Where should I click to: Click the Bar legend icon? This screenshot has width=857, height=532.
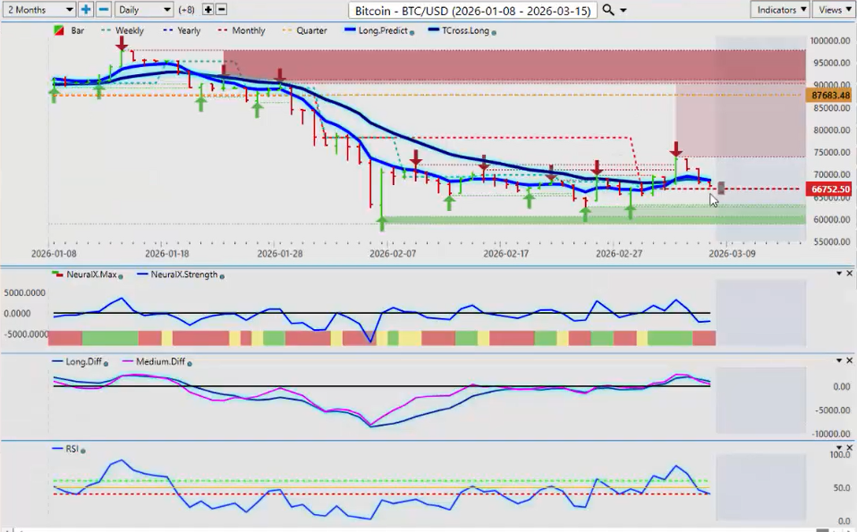click(59, 30)
